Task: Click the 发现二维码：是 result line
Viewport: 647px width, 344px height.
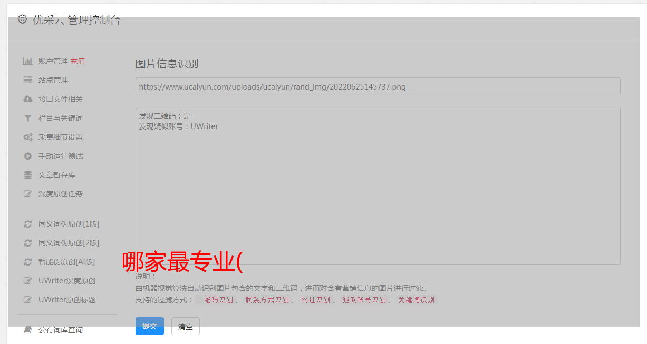Action: pos(165,116)
